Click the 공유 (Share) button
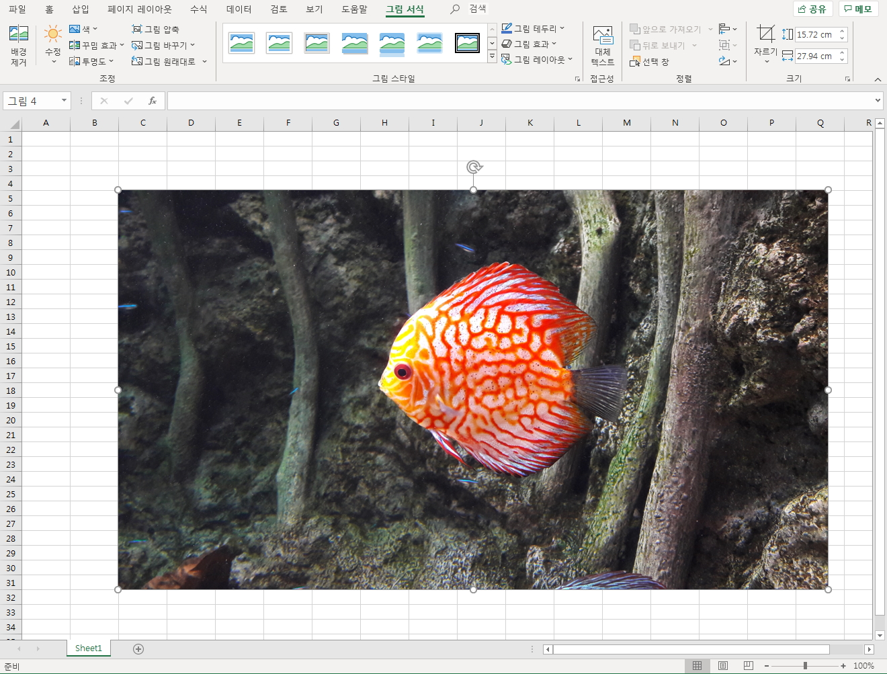Viewport: 887px width, 674px height. (812, 9)
